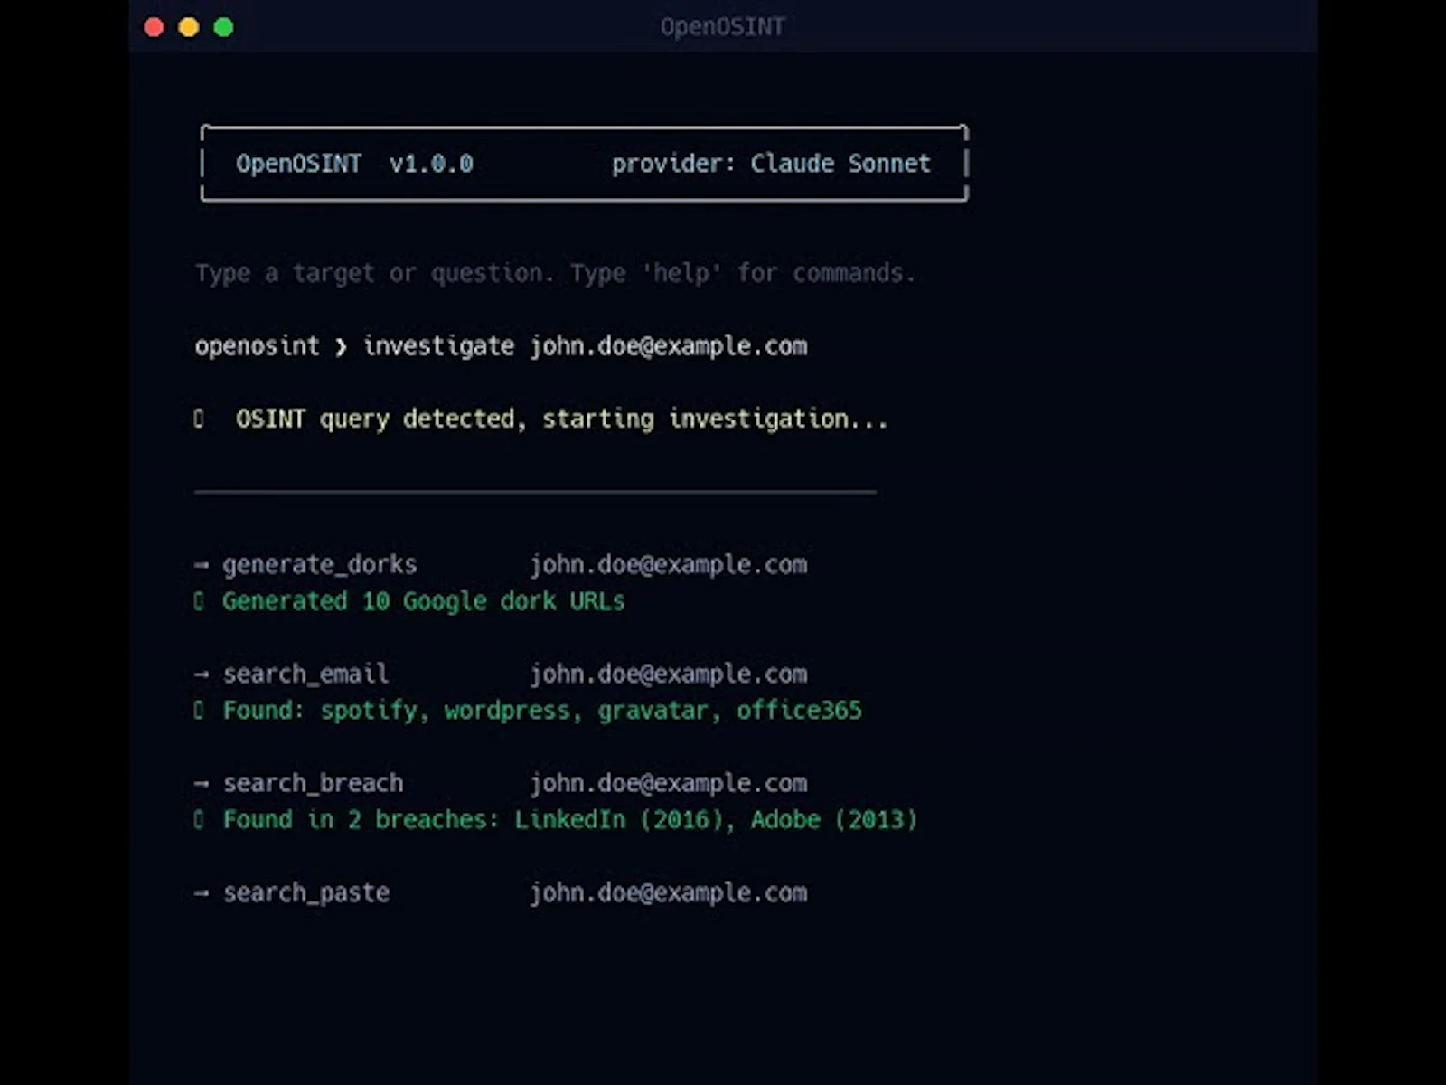The width and height of the screenshot is (1446, 1085).
Task: Click the status glyph before 'Generated 10 Google'
Action: [199, 601]
